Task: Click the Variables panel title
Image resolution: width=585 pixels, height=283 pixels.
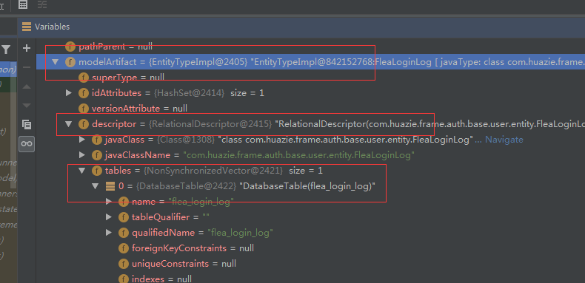Action: [x=53, y=27]
